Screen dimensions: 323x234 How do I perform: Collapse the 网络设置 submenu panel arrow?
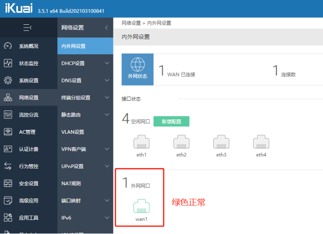tap(106, 28)
